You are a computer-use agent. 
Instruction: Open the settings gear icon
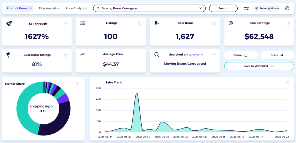click(x=287, y=8)
